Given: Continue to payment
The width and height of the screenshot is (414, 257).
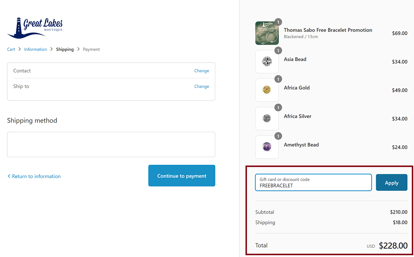Looking at the screenshot, I should click(x=182, y=176).
